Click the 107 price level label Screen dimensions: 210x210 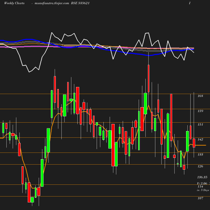[x=200, y=198]
